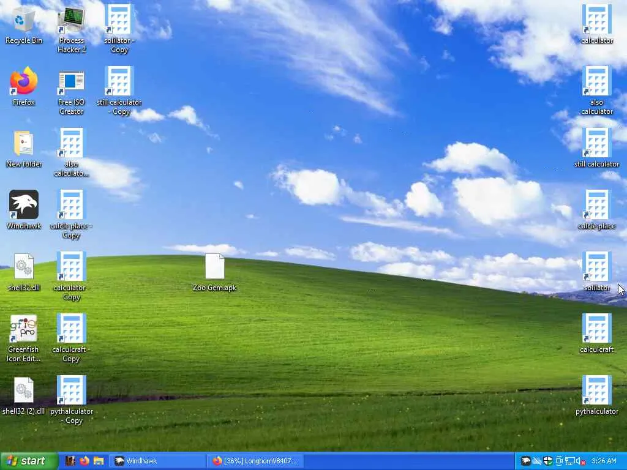Open the Recycle Bin desktop icon

(x=24, y=24)
